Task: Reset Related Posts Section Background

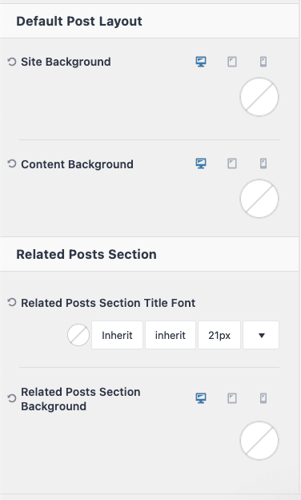Action: (x=12, y=398)
